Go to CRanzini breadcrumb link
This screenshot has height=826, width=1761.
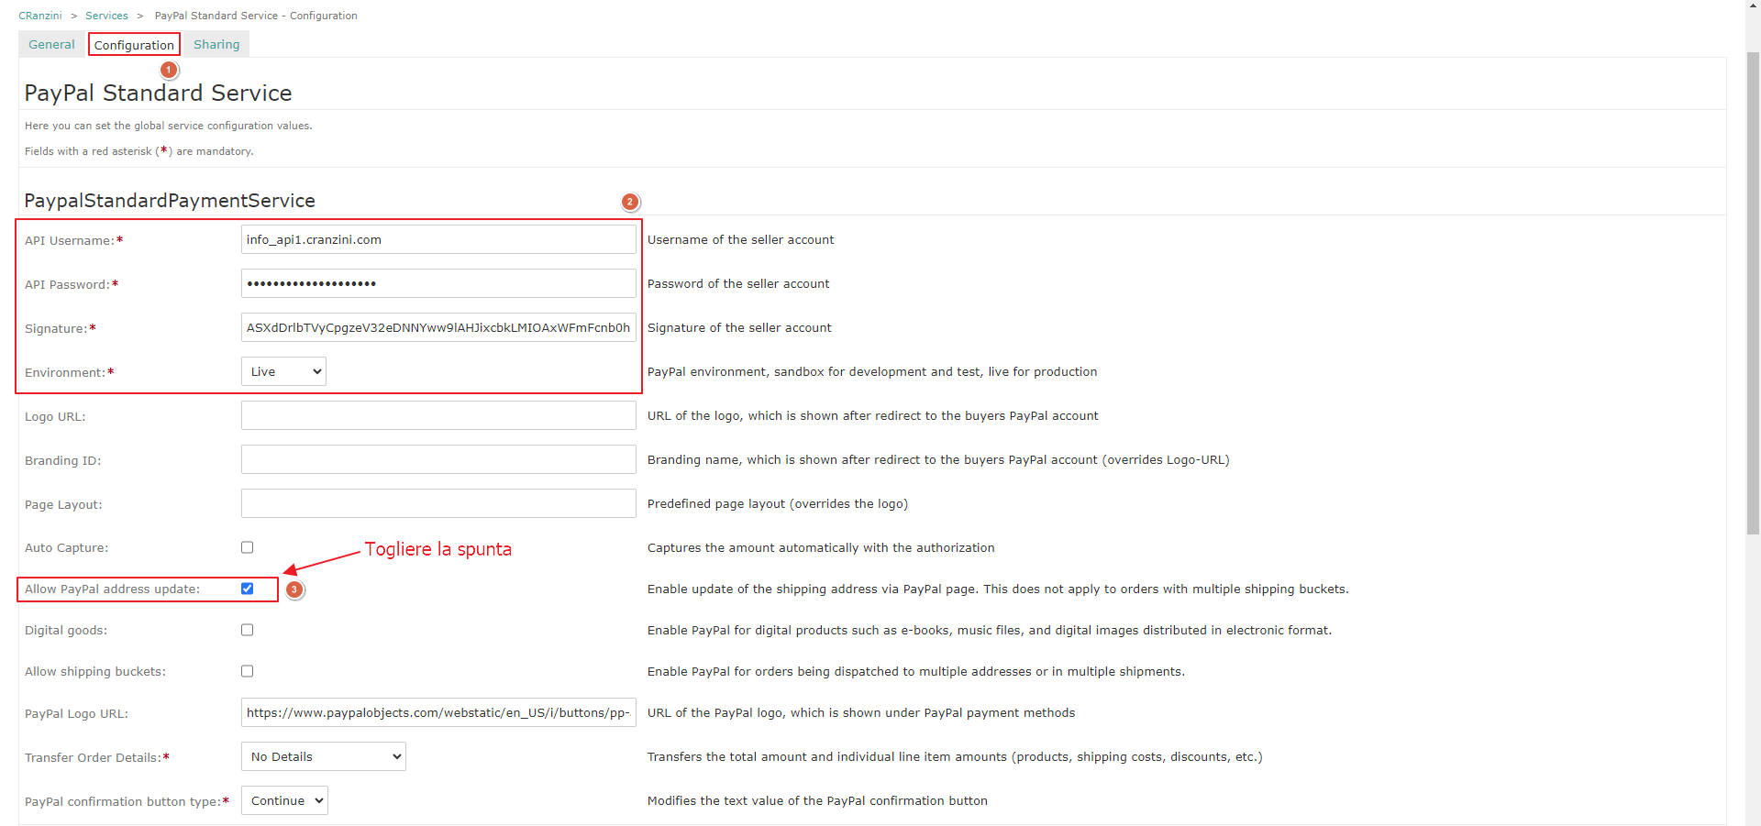click(40, 16)
